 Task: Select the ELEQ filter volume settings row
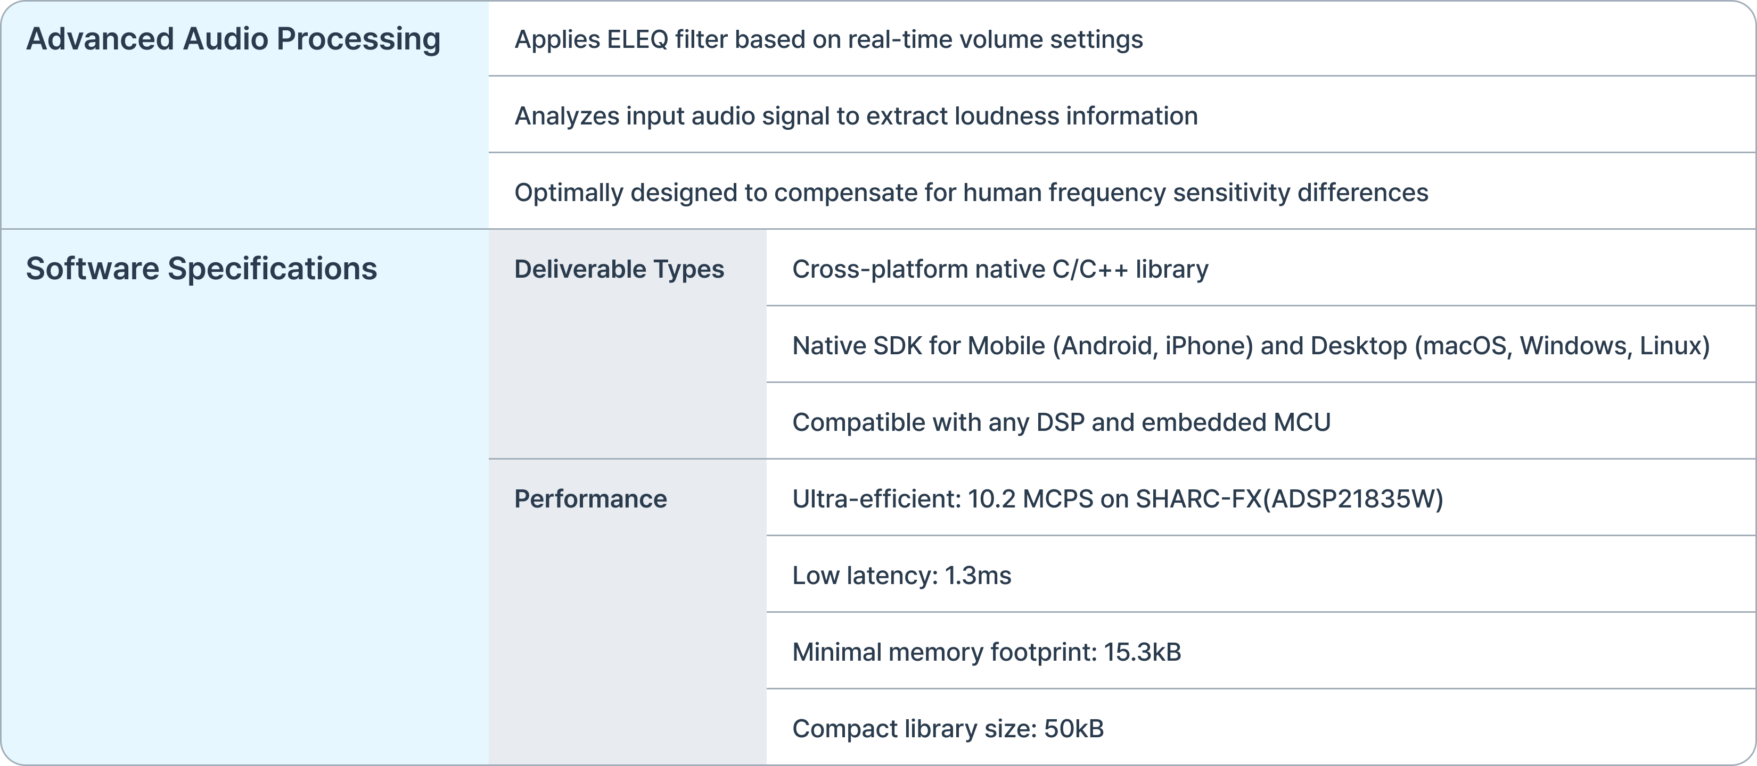828,39
